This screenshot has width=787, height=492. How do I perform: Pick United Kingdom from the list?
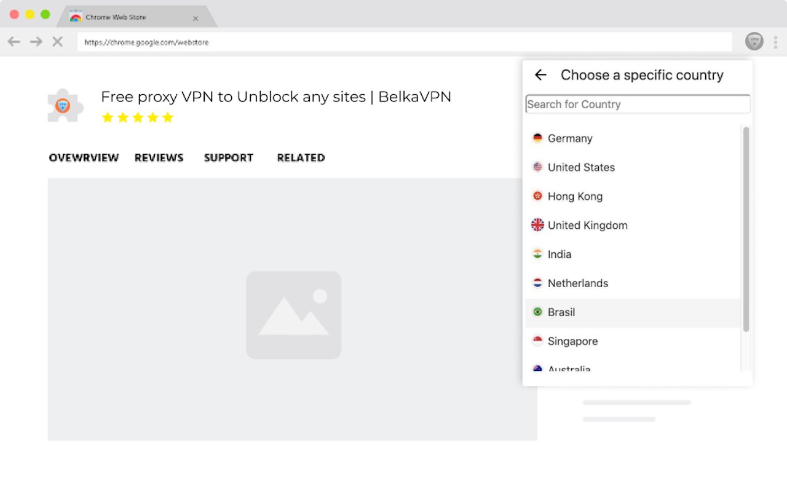587,225
